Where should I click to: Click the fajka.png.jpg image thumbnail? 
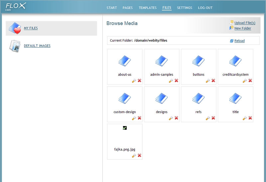click(125, 128)
